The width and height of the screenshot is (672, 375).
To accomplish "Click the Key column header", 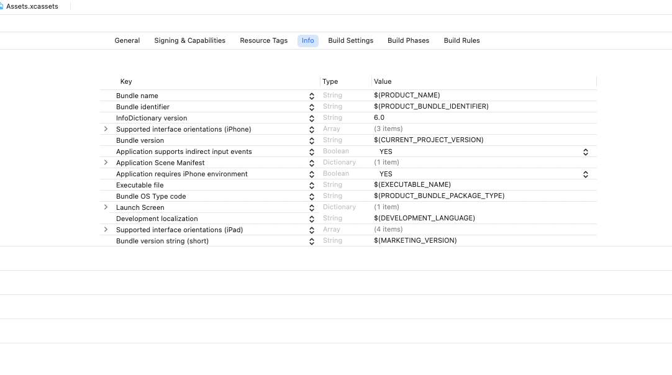I will 126,81.
